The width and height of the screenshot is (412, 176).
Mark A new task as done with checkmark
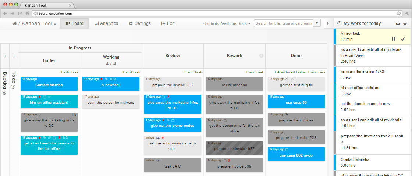402,39
